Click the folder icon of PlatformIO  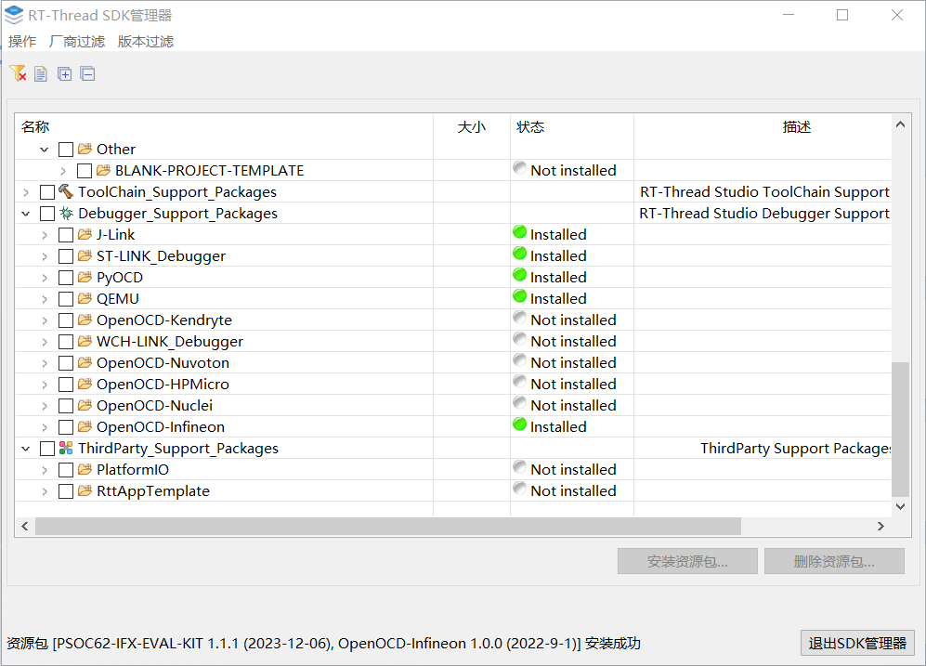tap(85, 469)
